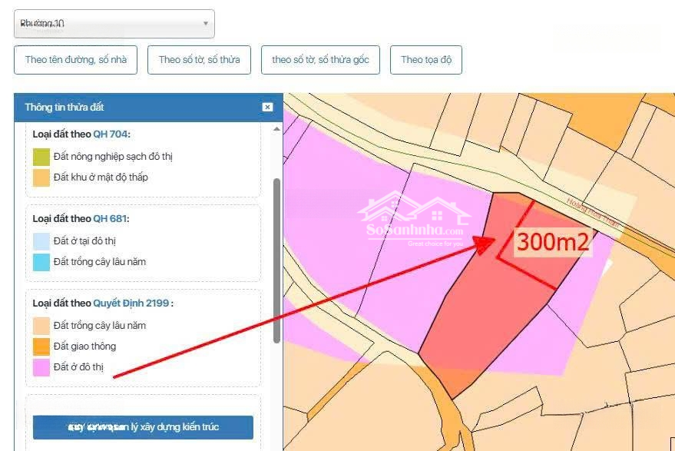This screenshot has width=675, height=451.
Task: Select search tab Theo tên đường, số nhà
Action: click(x=75, y=60)
